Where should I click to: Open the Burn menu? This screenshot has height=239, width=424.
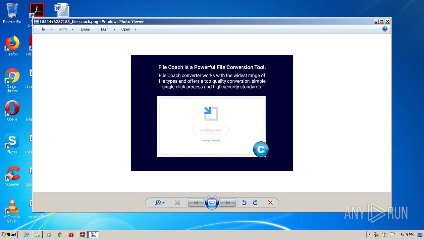tap(105, 29)
